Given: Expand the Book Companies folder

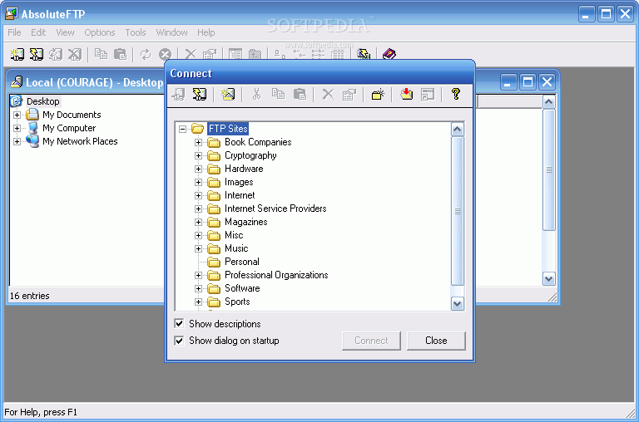Looking at the screenshot, I should [x=199, y=142].
